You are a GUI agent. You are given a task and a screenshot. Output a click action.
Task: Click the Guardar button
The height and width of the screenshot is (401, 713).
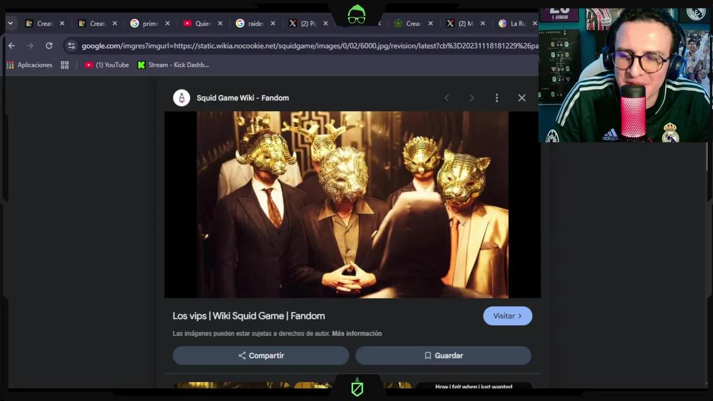point(443,355)
